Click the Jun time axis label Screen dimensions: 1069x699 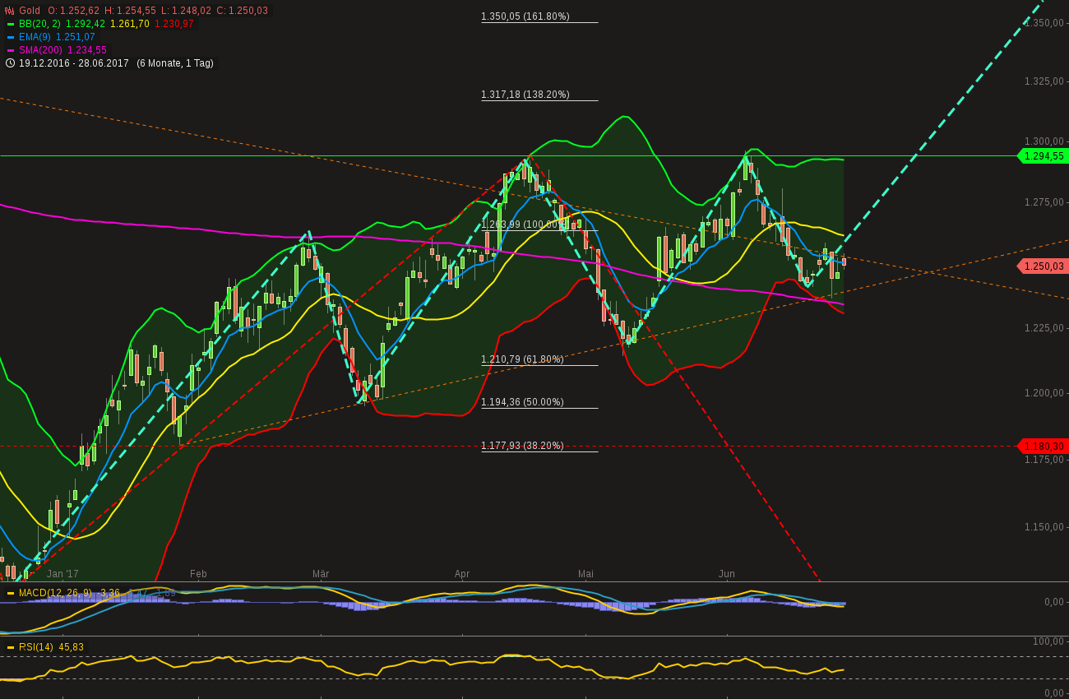727,573
